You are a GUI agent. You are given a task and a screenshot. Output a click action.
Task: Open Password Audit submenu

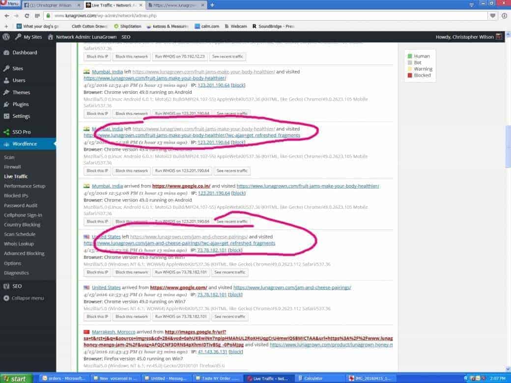click(x=21, y=205)
